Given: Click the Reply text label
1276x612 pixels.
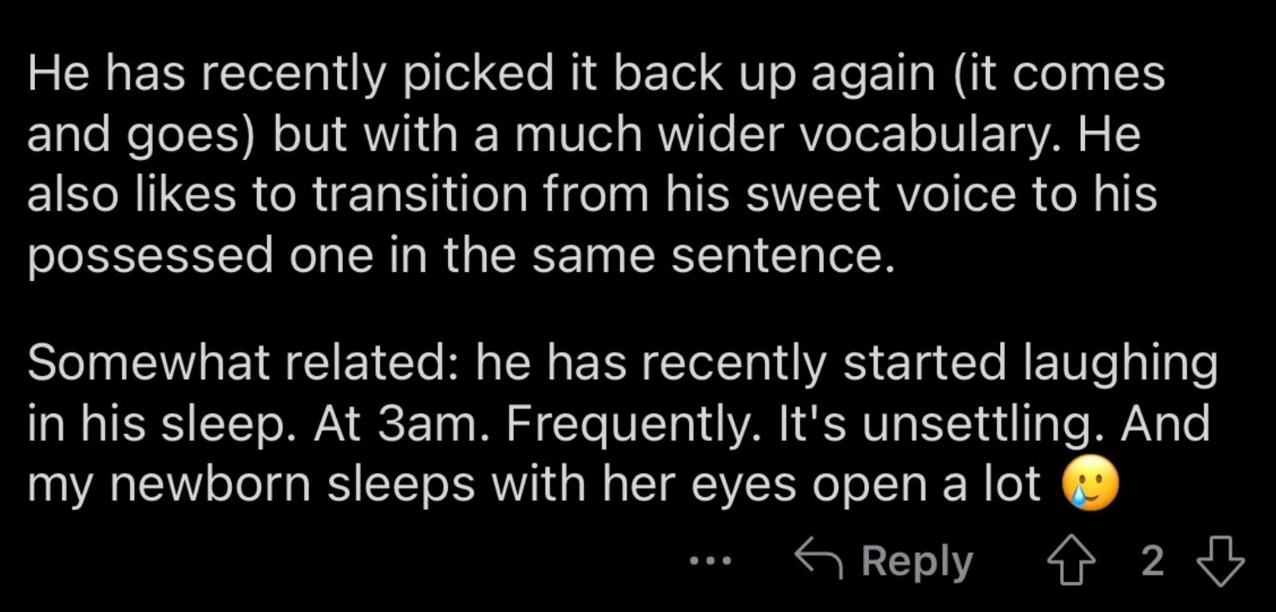Looking at the screenshot, I should tap(917, 562).
